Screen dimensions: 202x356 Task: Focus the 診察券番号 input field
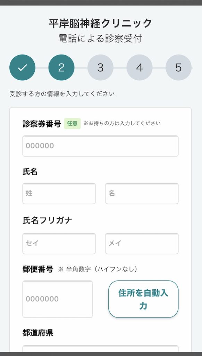coord(100,146)
